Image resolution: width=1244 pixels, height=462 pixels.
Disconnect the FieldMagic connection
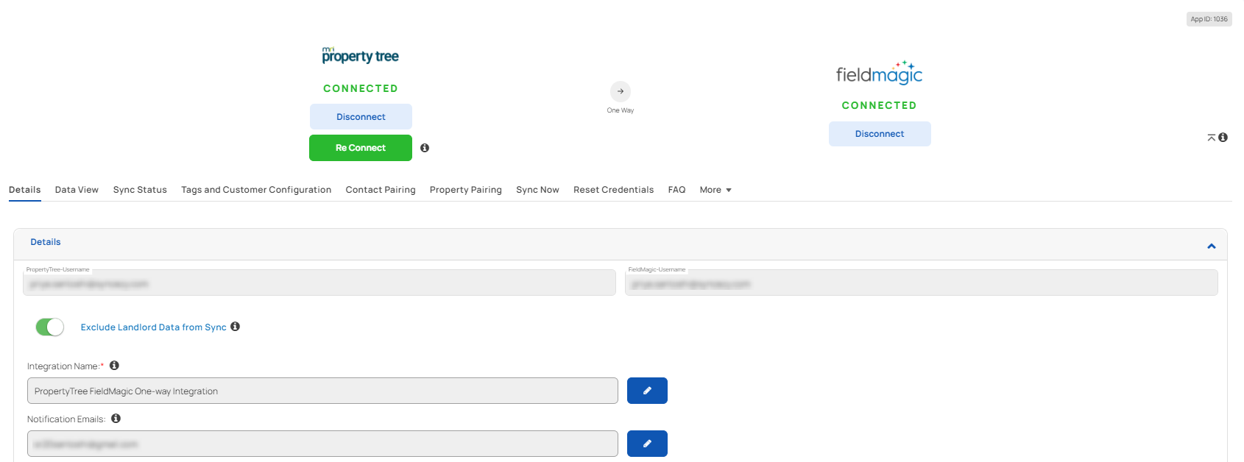[880, 134]
